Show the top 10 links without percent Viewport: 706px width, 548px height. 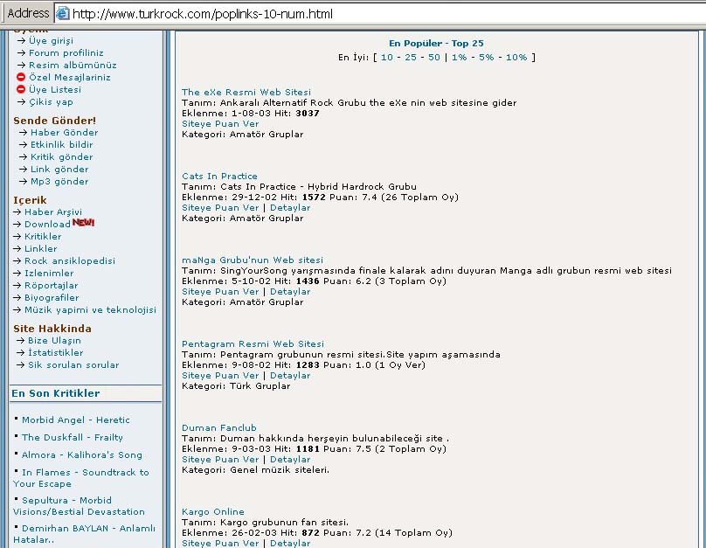click(x=387, y=57)
